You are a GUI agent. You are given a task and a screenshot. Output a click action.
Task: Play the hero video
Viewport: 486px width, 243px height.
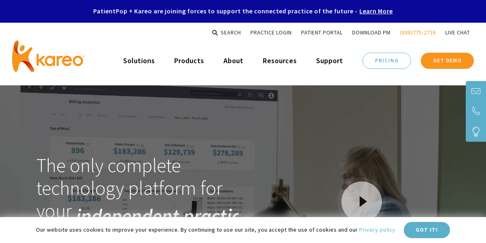tap(362, 201)
